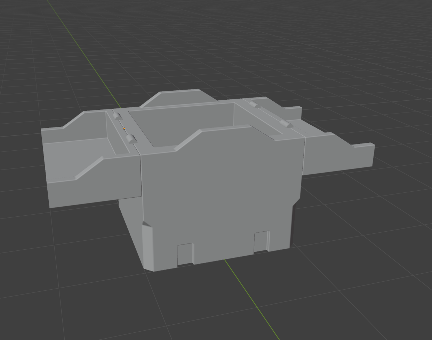
Task: Click the orange origin point on the model
Action: pyautogui.click(x=124, y=128)
